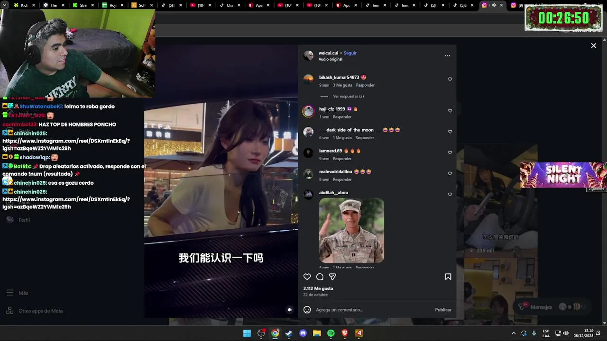Click the Publicar button
Screen dimensions: 607x341
coord(443,310)
